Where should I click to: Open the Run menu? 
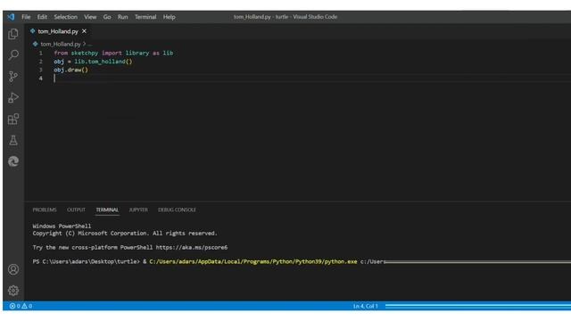coord(123,17)
